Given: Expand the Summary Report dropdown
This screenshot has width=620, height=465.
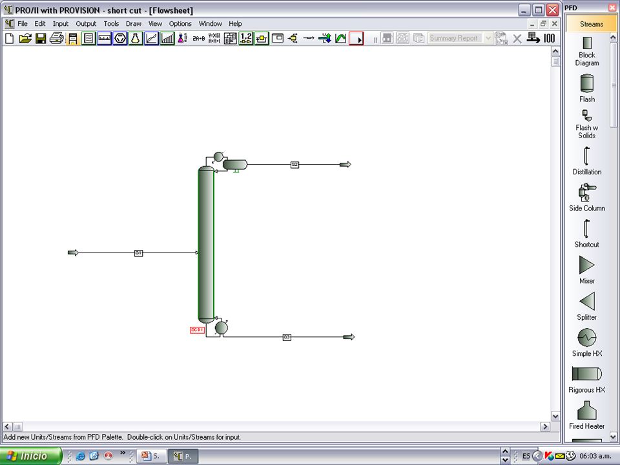Looking at the screenshot, I should [x=488, y=38].
